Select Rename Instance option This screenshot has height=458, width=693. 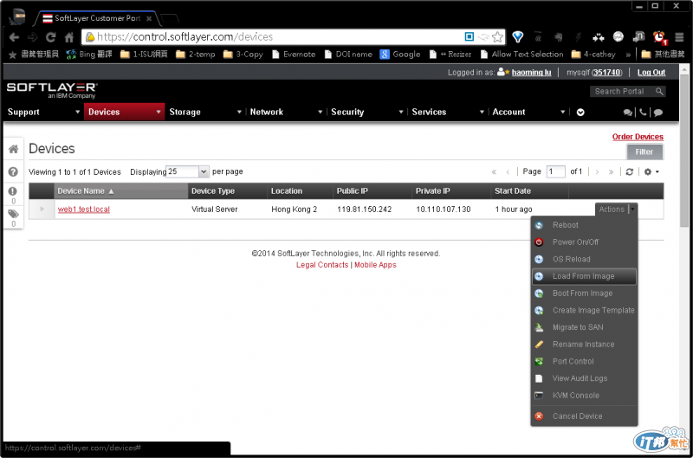point(584,345)
